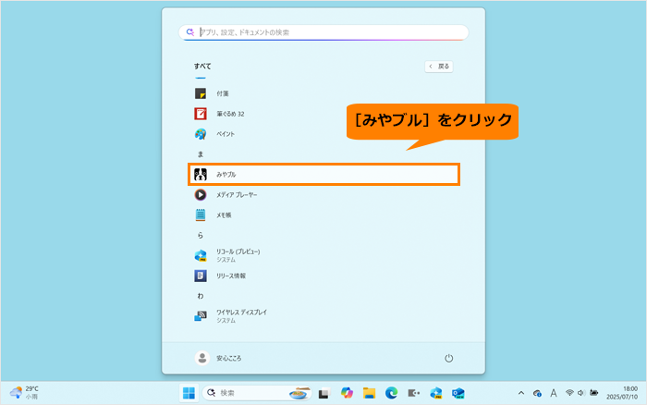Image resolution: width=647 pixels, height=405 pixels.
Task: Click the わ section letter header
Action: click(201, 296)
